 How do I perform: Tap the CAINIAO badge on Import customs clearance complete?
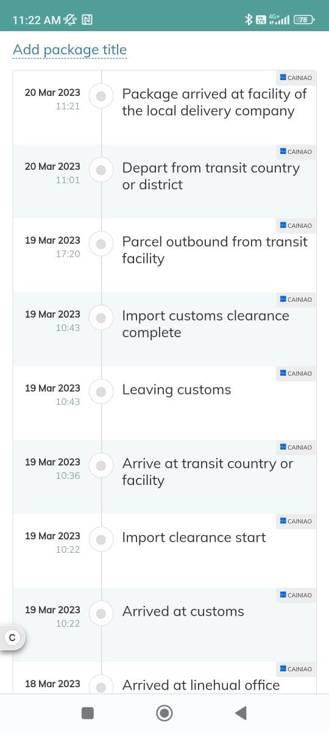point(296,299)
